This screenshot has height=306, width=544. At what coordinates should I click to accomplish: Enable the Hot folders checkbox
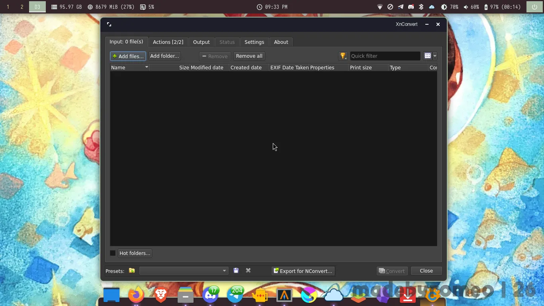[113, 253]
